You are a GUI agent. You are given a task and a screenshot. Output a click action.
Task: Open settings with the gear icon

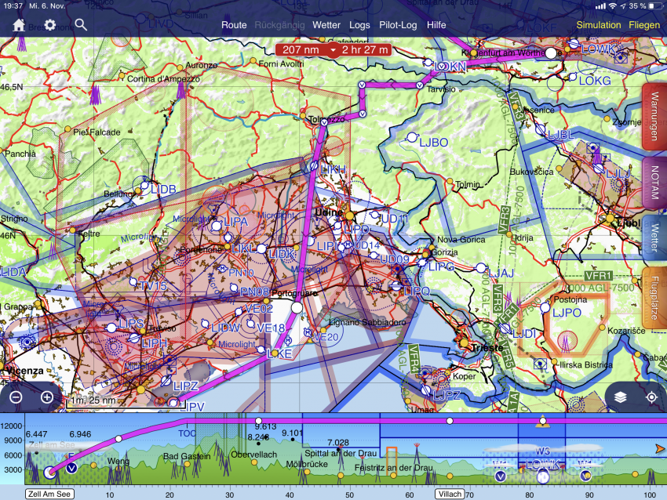pos(49,25)
